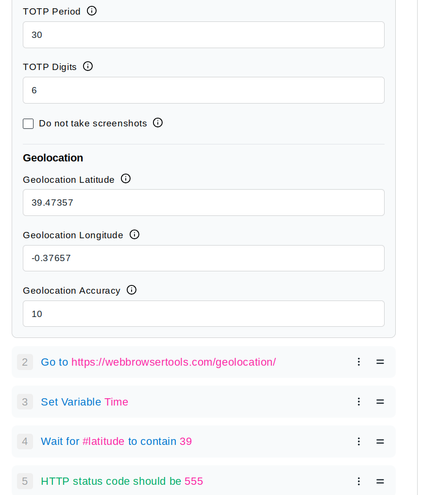Click the Geolocation Accuracy info icon
The image size is (422, 495).
132,290
